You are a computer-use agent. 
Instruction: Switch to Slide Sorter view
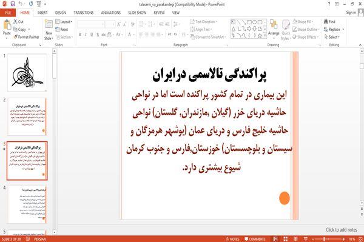(285, 239)
